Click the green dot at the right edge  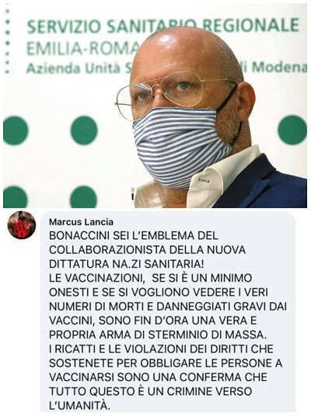click(x=292, y=130)
